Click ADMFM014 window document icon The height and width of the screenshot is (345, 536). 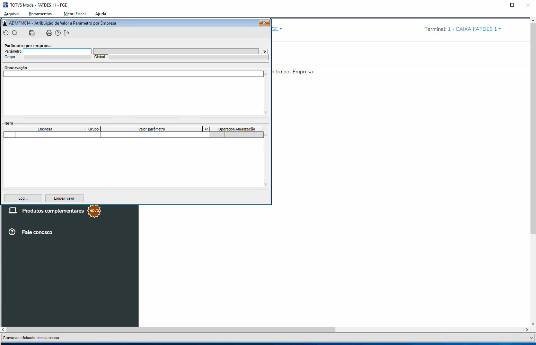[5, 23]
